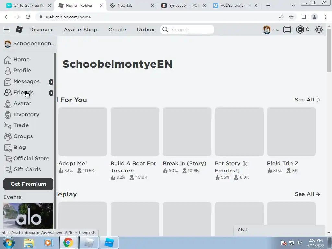Click the Schoobelmon... username in sidebar
The width and height of the screenshot is (332, 249).
[34, 44]
